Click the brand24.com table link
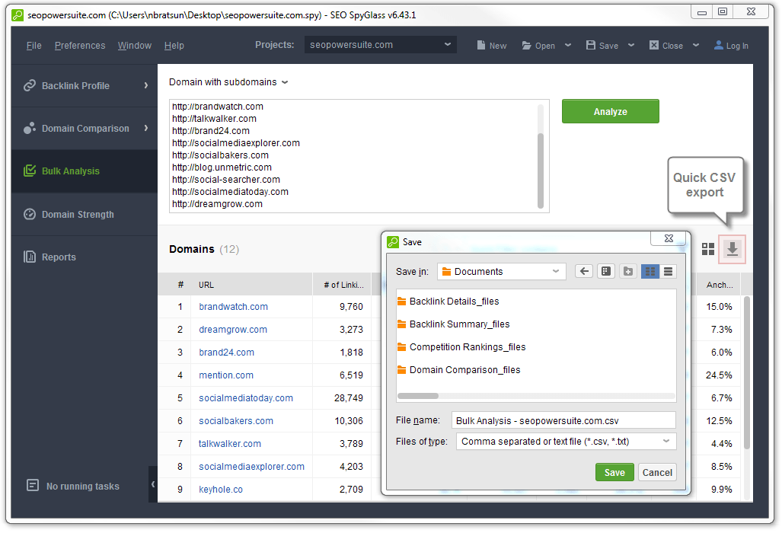Viewport: 782px width, 533px height. pos(226,352)
